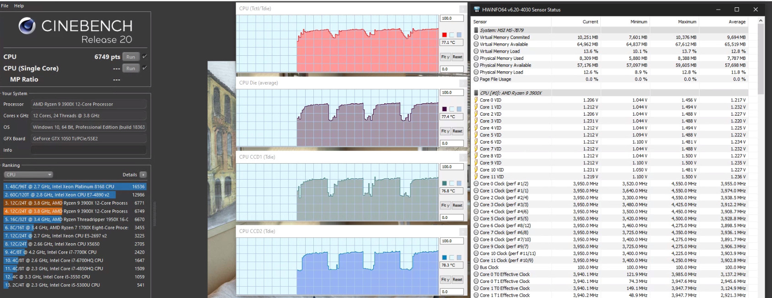Open the CPU ranking type dropdown

click(29, 175)
